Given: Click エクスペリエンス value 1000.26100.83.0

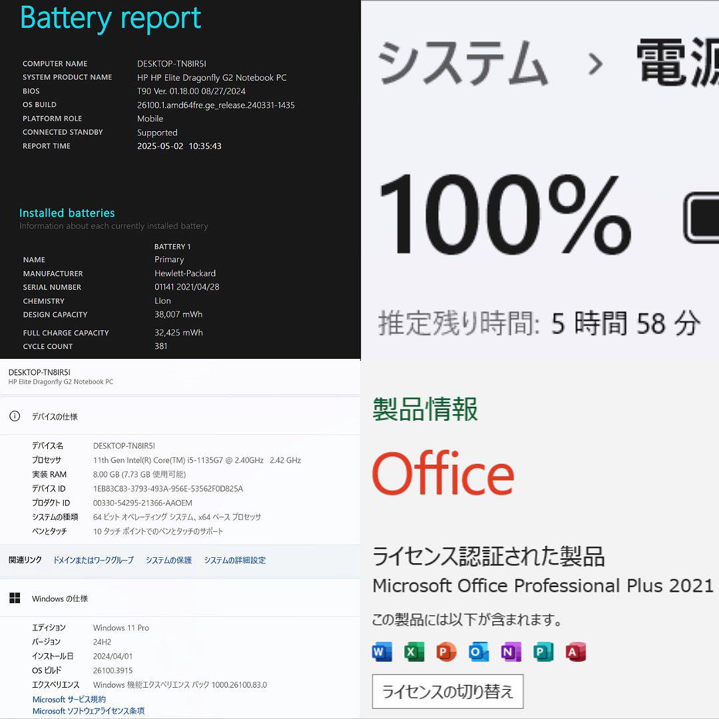Looking at the screenshot, I should point(180,684).
